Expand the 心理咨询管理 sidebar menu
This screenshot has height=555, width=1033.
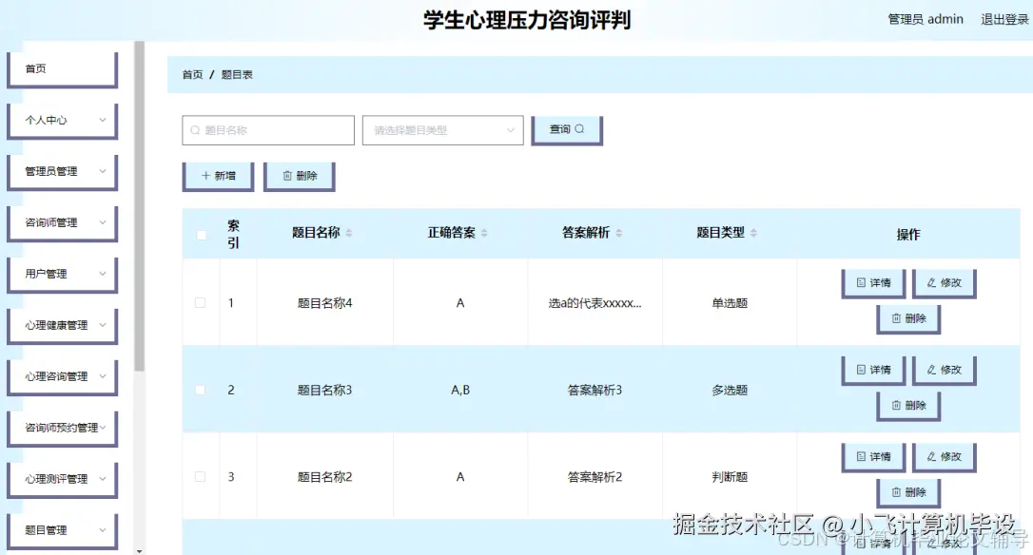pos(63,377)
